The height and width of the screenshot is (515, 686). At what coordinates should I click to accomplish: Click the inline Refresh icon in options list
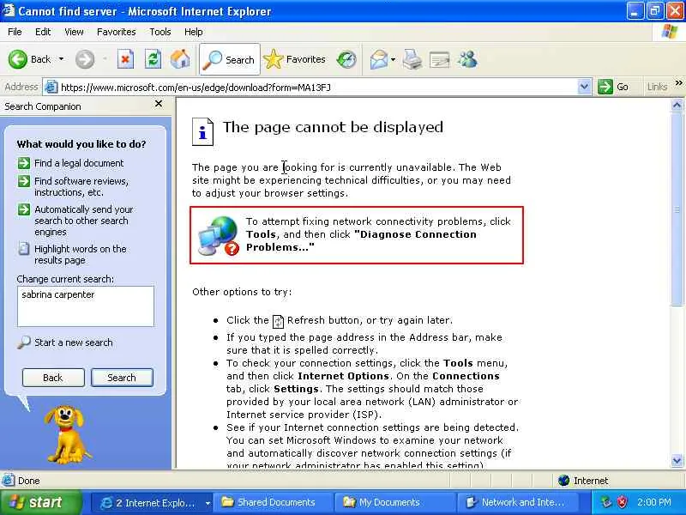coord(278,321)
